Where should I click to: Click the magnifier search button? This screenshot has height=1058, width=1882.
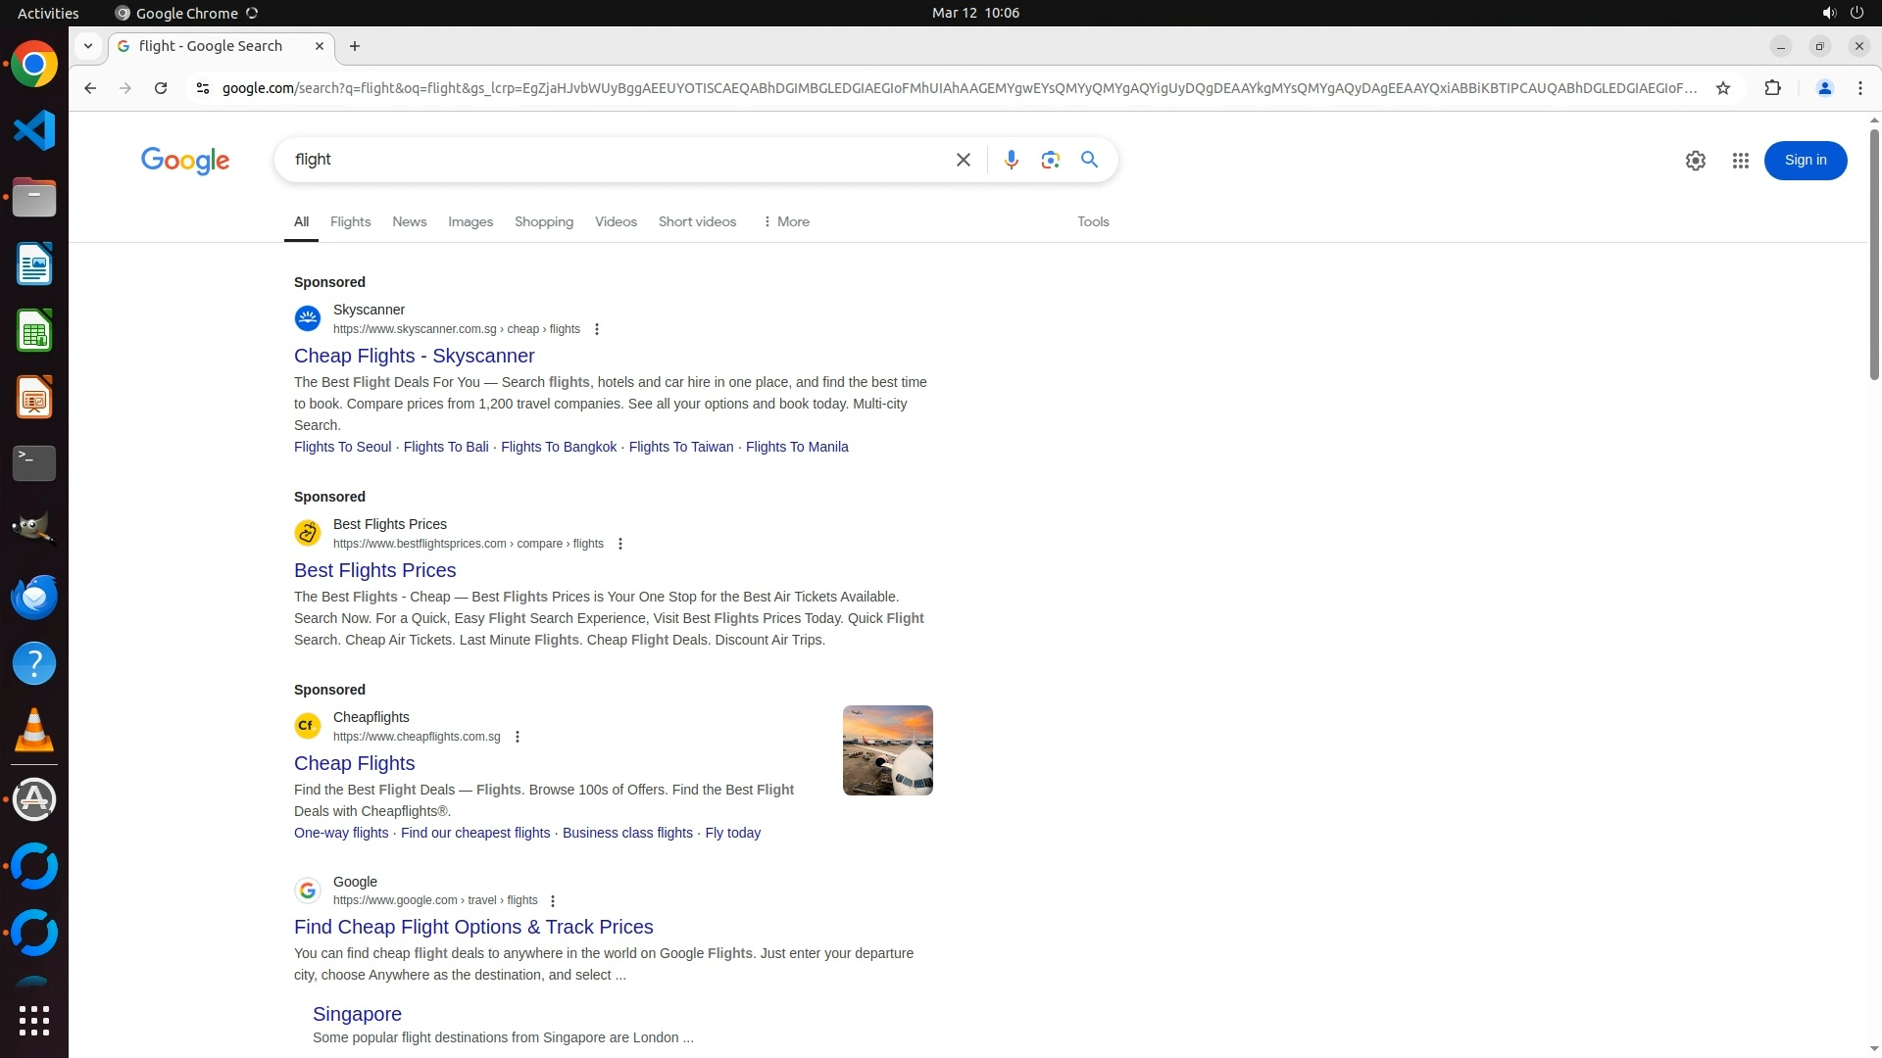point(1089,160)
